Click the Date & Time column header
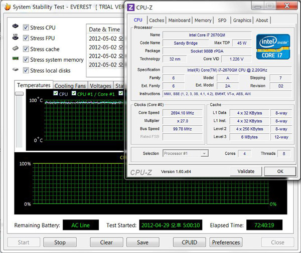This screenshot has height=253, width=301. (x=105, y=30)
